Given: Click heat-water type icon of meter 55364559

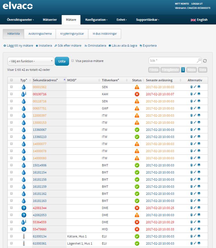Looking at the screenshot, I should pyautogui.click(x=24, y=222).
